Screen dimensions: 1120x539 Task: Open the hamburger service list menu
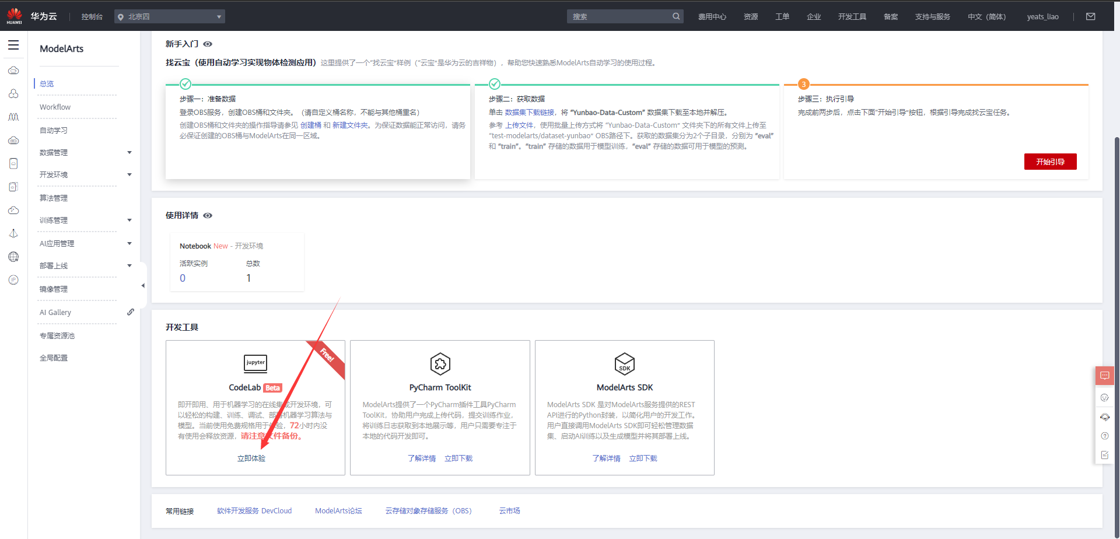[13, 45]
